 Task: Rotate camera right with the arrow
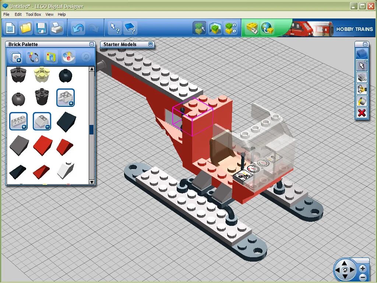click(x=352, y=270)
